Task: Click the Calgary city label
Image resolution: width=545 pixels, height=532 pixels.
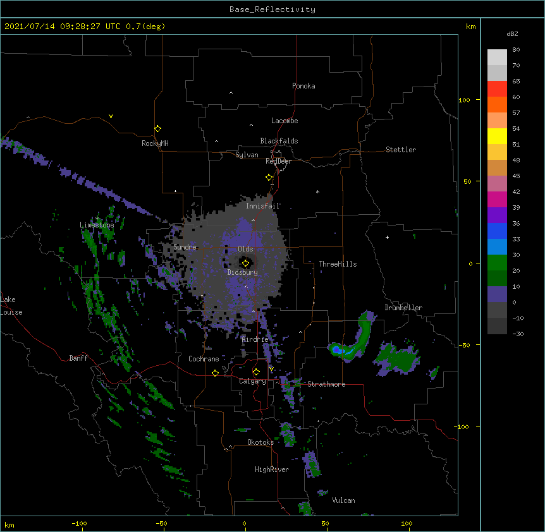Action: coord(252,381)
